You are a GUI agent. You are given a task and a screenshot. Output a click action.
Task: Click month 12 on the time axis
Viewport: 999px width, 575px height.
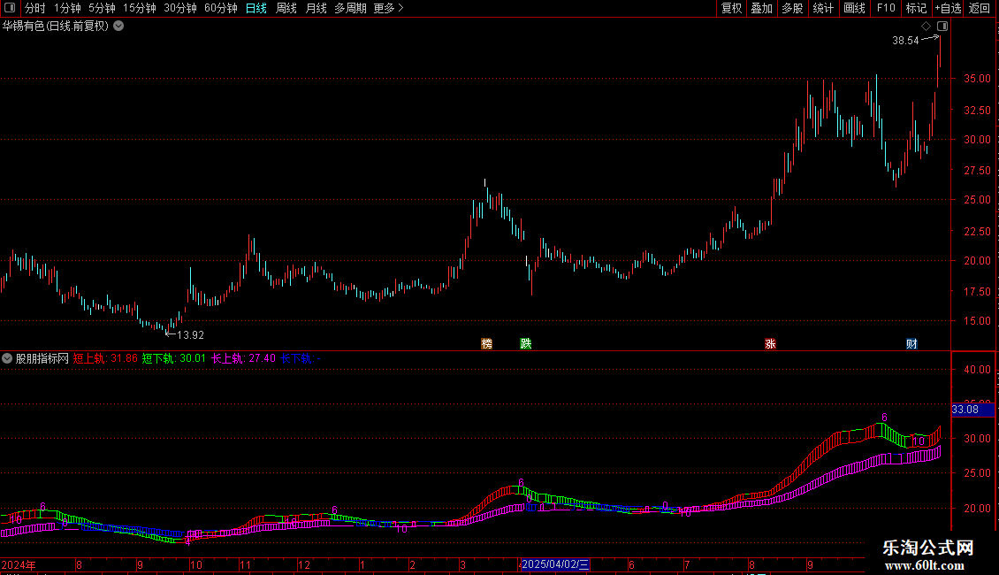click(304, 564)
